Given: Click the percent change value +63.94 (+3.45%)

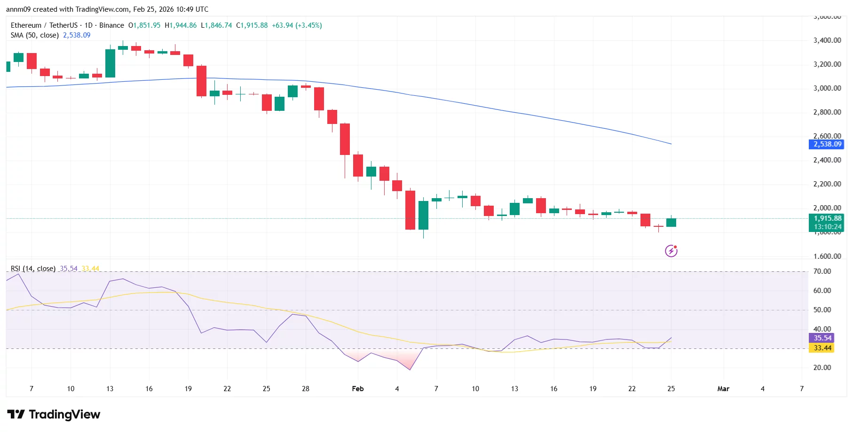Looking at the screenshot, I should pyautogui.click(x=297, y=25).
